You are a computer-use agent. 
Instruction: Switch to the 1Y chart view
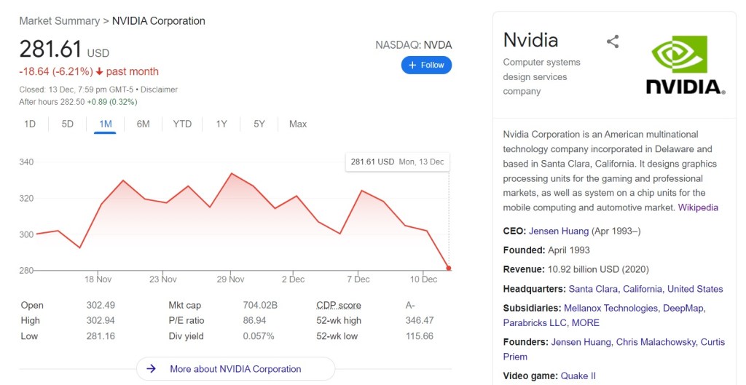(221, 124)
